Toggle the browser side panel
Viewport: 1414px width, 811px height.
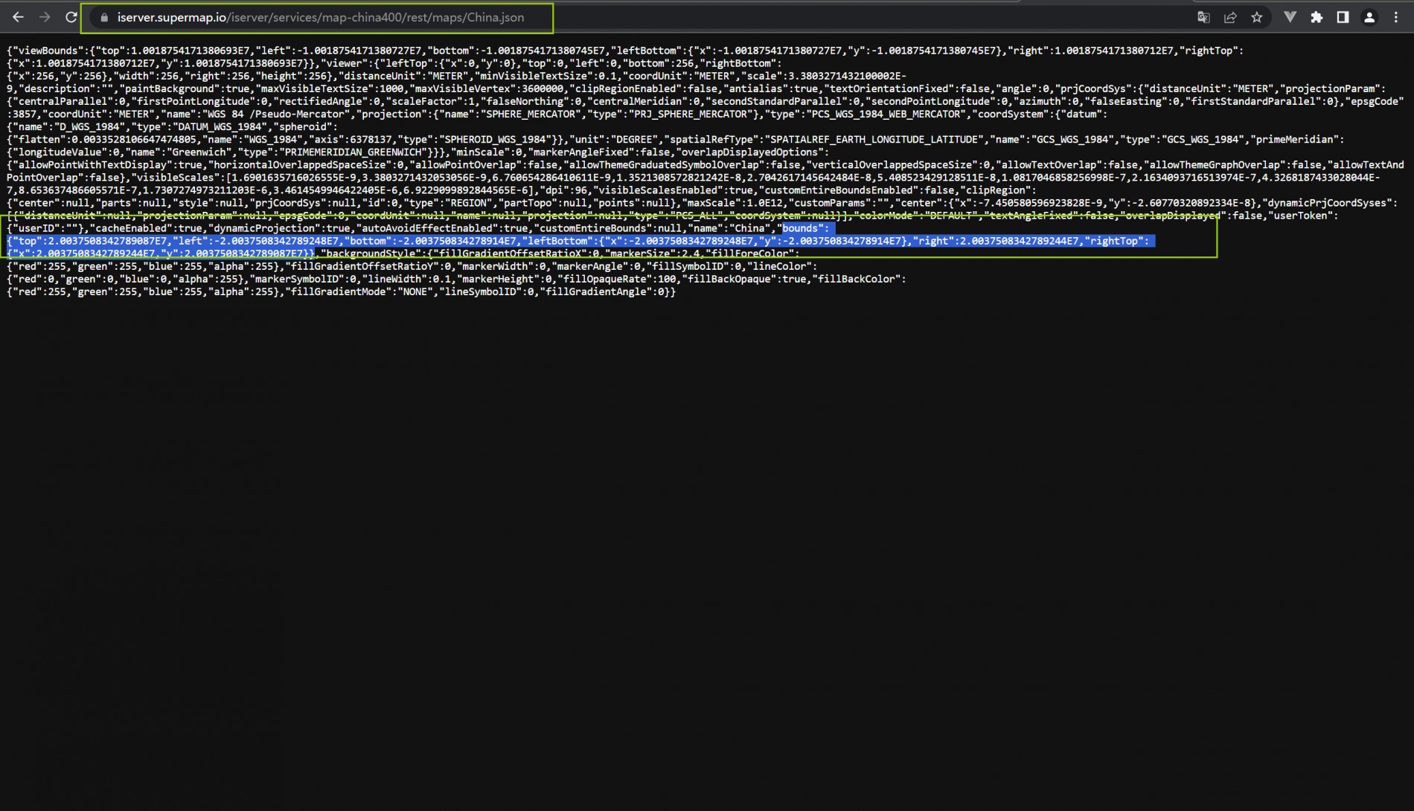1343,17
